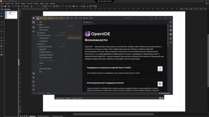Image resolution: width=209 pixels, height=117 pixels.
Task: Choose Invalidate Caches... in the File menu
Action: tap(52, 52)
